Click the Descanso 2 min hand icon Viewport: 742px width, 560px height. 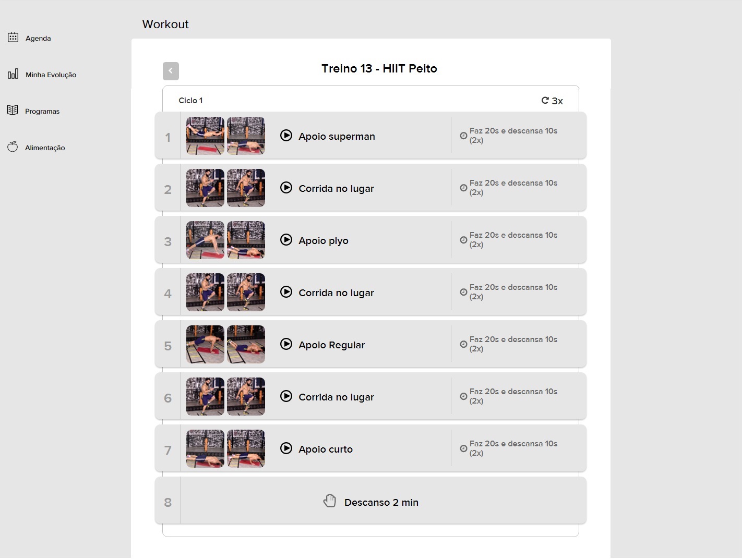[329, 501]
